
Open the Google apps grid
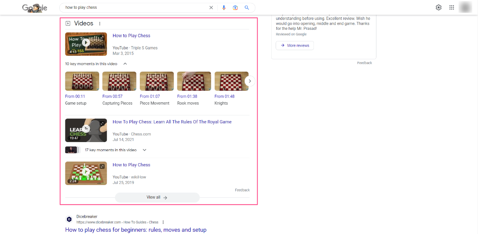pos(452,8)
